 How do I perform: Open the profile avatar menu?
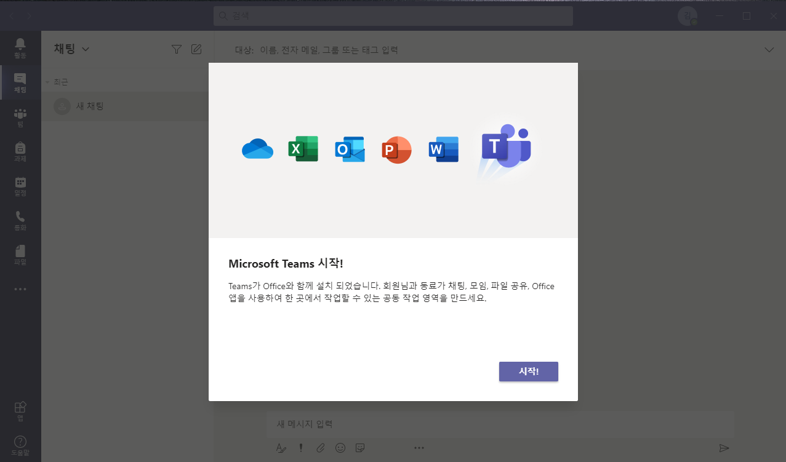(688, 16)
